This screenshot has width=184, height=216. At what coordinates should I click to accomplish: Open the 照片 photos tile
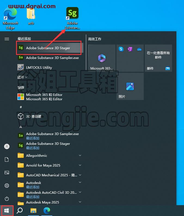pyautogui.click(x=130, y=86)
